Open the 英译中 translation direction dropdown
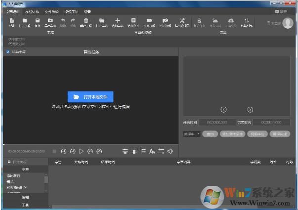 [192, 134]
